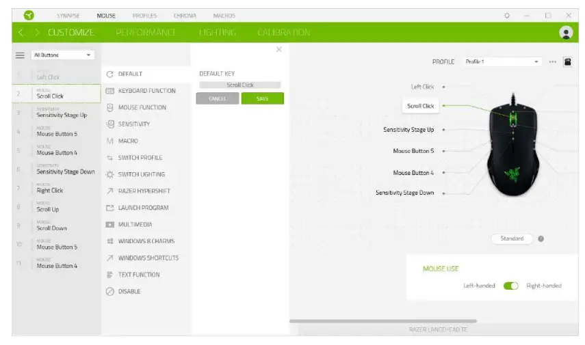
Task: Click the Mouse Button 5 label near mouse
Action: click(x=413, y=151)
